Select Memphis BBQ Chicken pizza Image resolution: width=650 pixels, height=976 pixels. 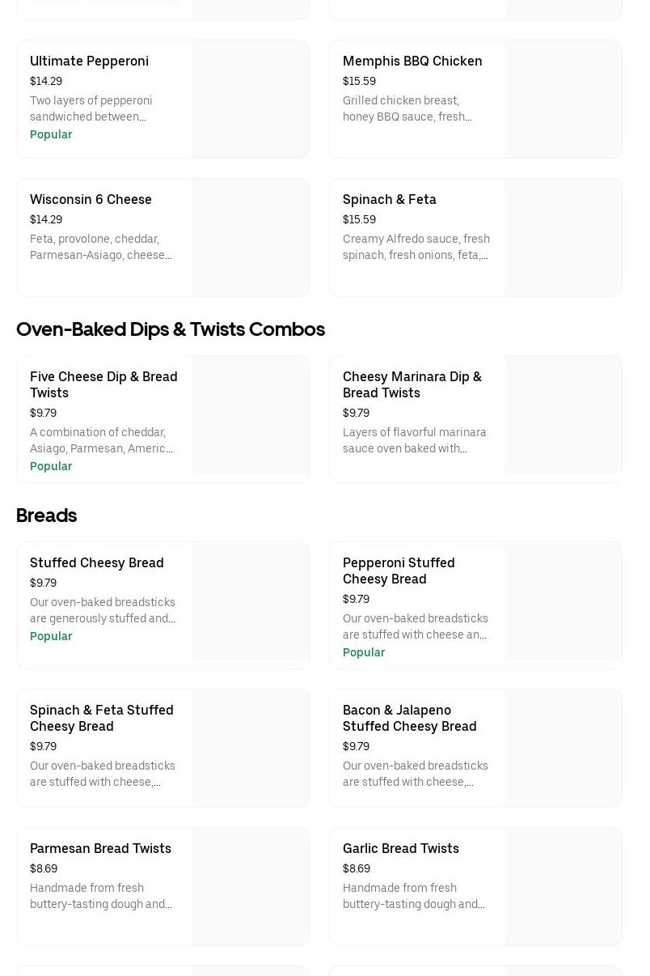(x=412, y=62)
